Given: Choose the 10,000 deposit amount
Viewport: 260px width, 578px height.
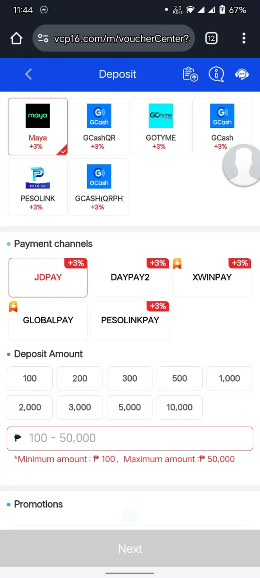Looking at the screenshot, I should [x=180, y=407].
